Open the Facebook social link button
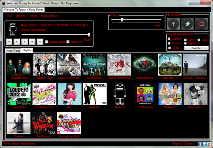 point(173,24)
